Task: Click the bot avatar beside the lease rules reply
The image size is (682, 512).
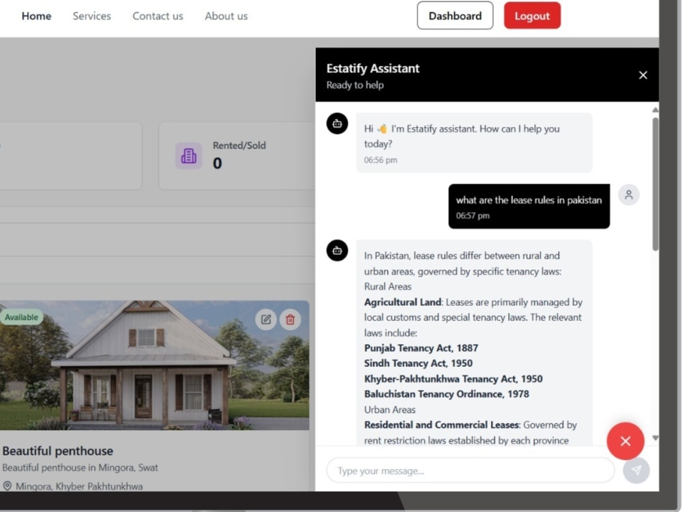Action: tap(337, 251)
